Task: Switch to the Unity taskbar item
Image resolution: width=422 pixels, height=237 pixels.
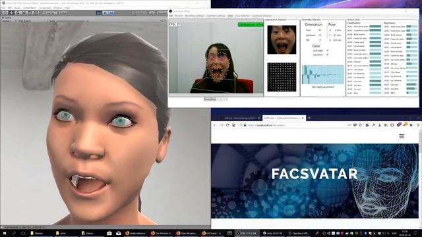Action: click(x=274, y=233)
